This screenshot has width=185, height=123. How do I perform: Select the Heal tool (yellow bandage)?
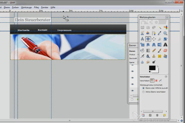click(x=160, y=56)
